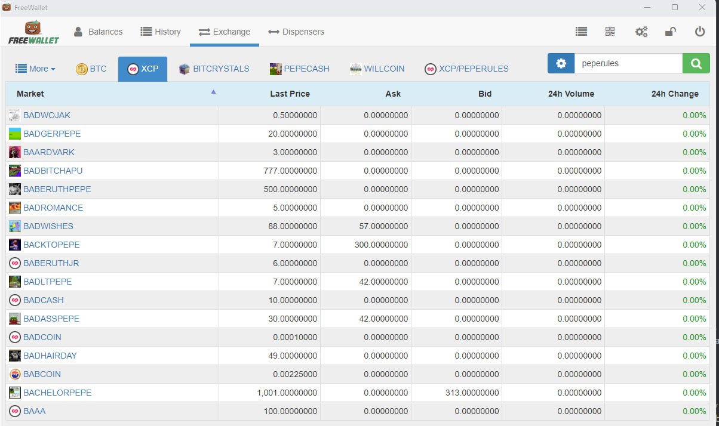Click the BADHAIRDAY asset icon
The height and width of the screenshot is (426, 719).
click(x=15, y=356)
